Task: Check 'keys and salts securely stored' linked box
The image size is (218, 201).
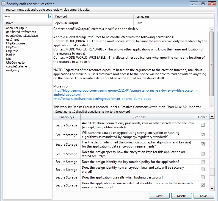Action: pos(203,169)
